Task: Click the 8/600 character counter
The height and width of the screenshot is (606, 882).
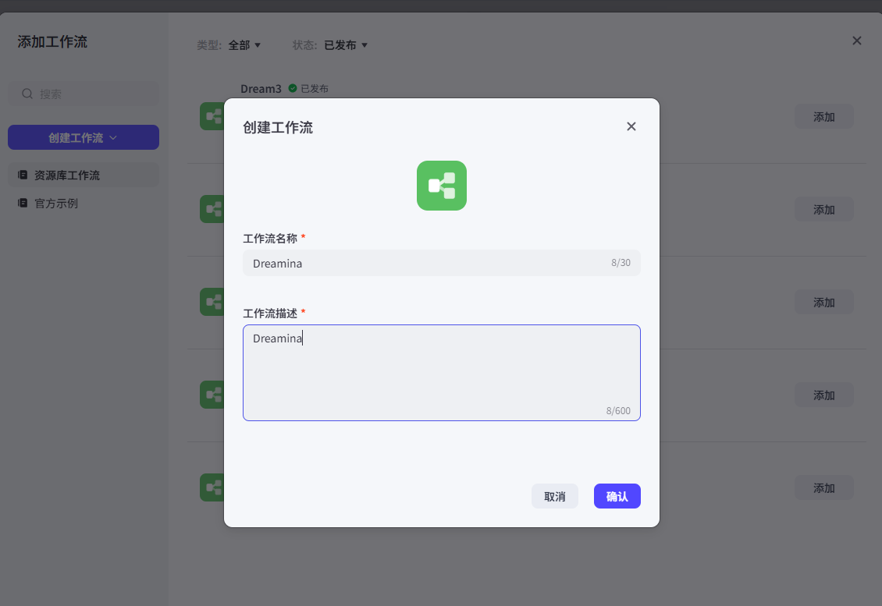Action: click(618, 411)
